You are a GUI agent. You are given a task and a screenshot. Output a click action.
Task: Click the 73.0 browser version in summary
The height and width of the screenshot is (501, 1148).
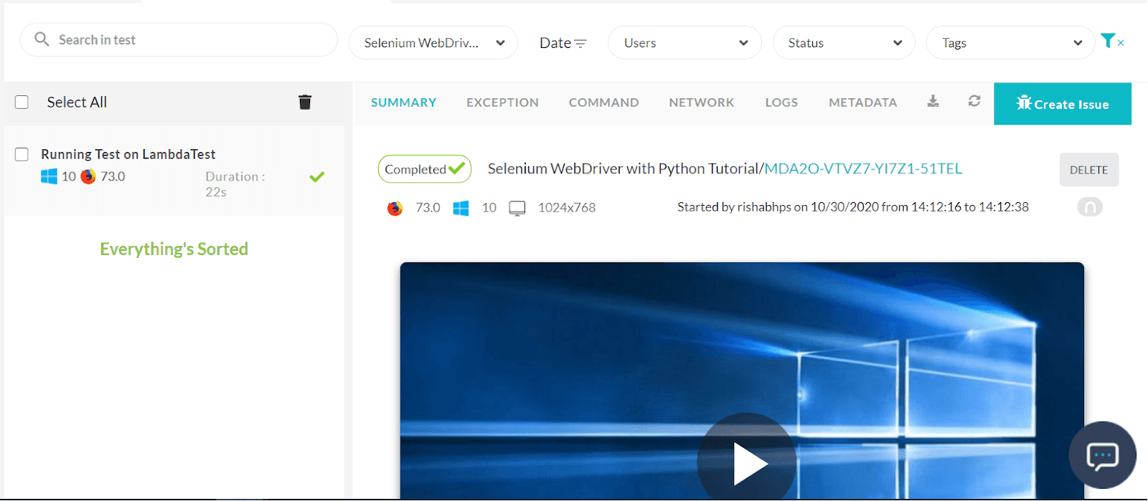(428, 208)
